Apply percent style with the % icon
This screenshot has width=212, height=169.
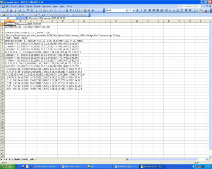pos(170,11)
